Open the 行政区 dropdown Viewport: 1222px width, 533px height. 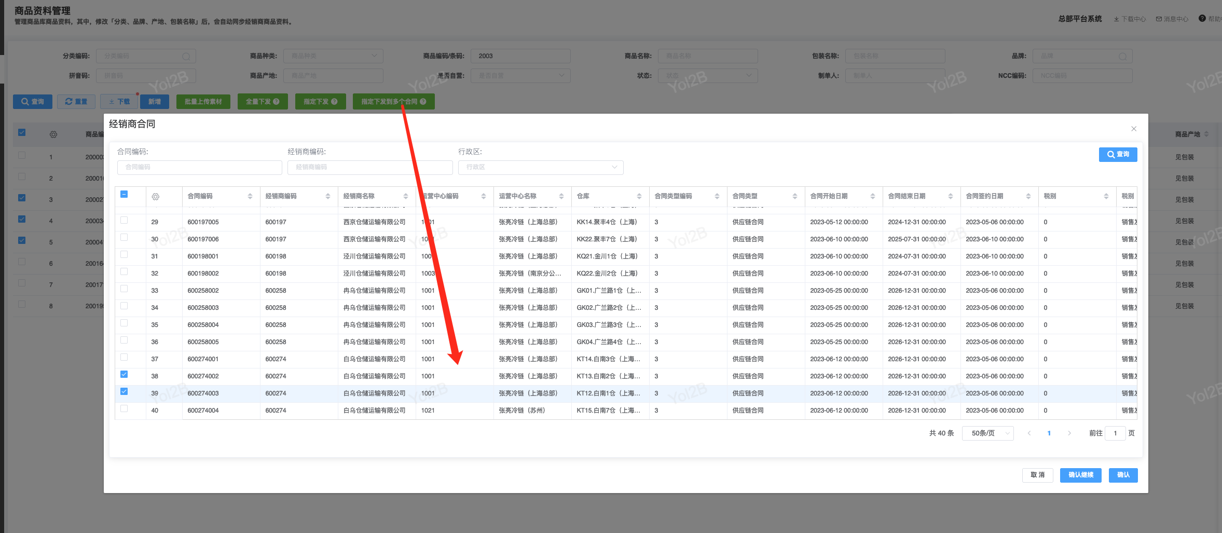(541, 167)
